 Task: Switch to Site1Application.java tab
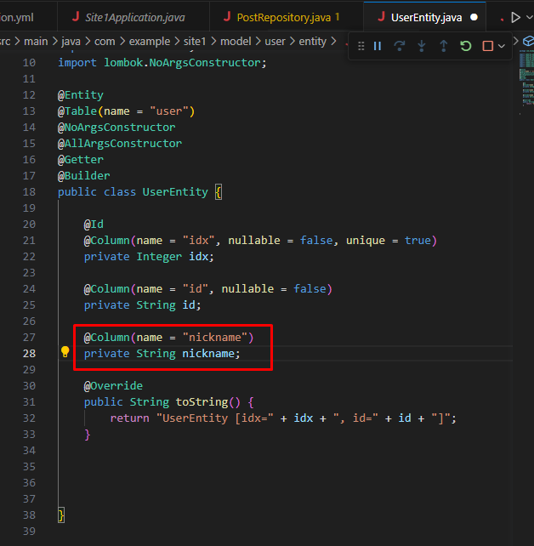133,17
